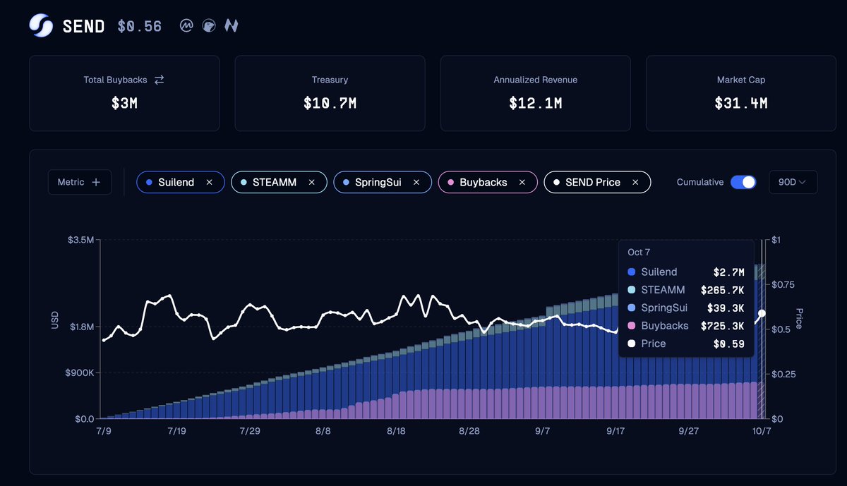Click the Market Cap $31.4M card
The height and width of the screenshot is (486, 847).
[x=741, y=93]
